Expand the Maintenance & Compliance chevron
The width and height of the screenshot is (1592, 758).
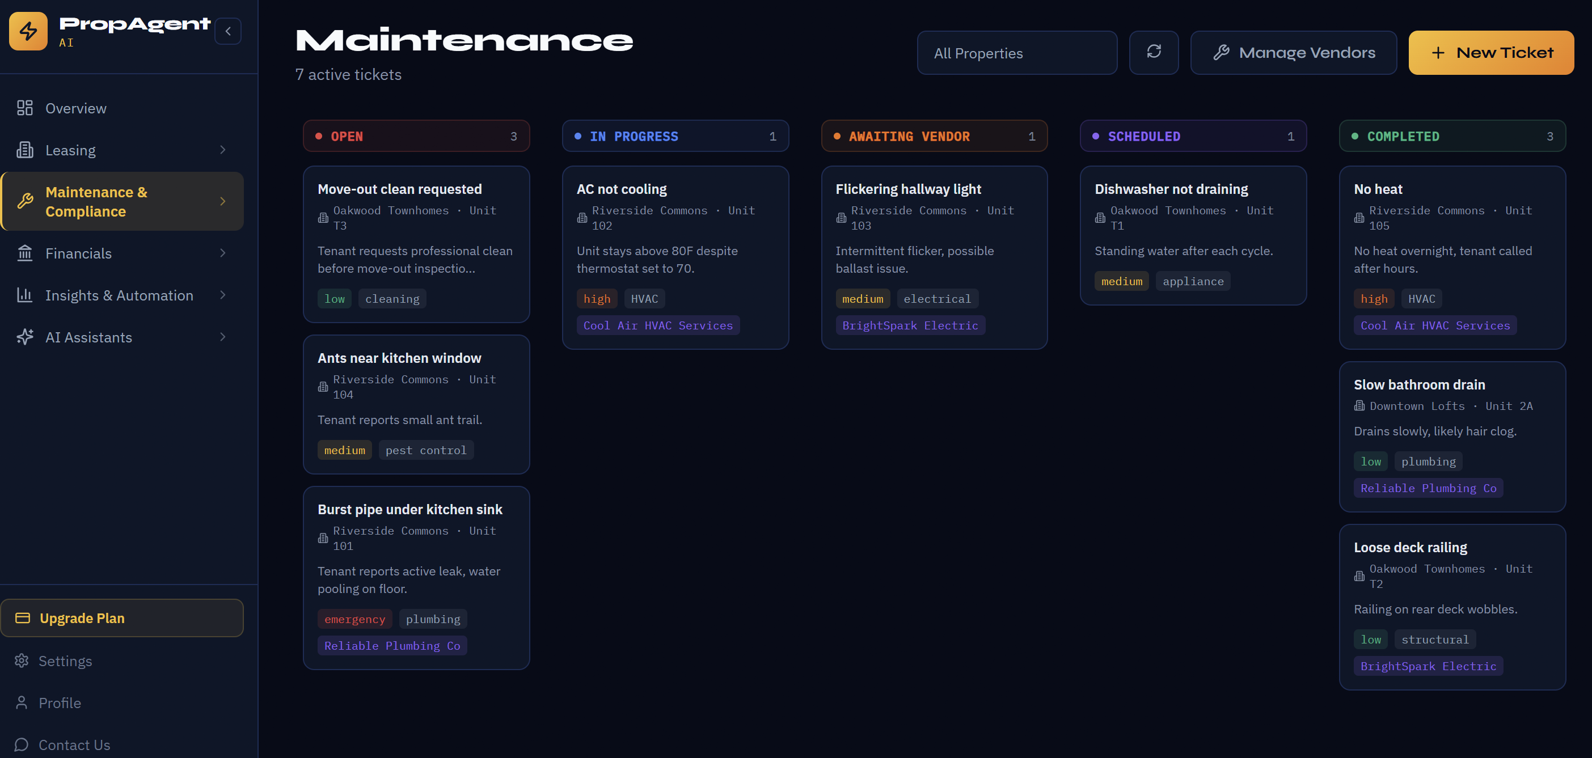point(222,201)
